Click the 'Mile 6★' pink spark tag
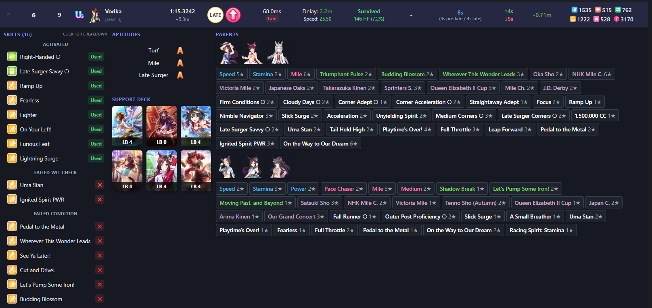 [x=301, y=74]
